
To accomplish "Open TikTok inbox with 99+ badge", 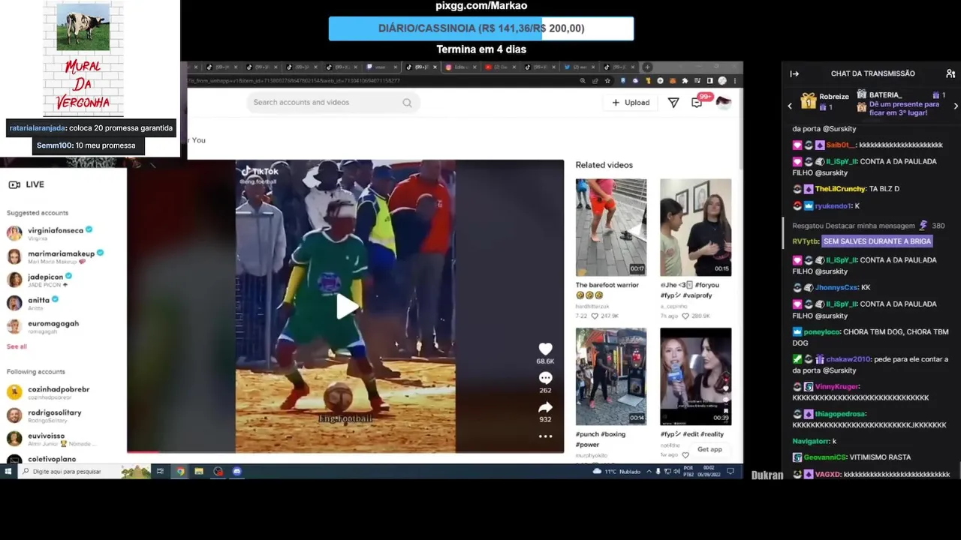I will (x=697, y=102).
